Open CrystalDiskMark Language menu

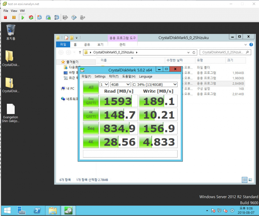click(x=146, y=76)
